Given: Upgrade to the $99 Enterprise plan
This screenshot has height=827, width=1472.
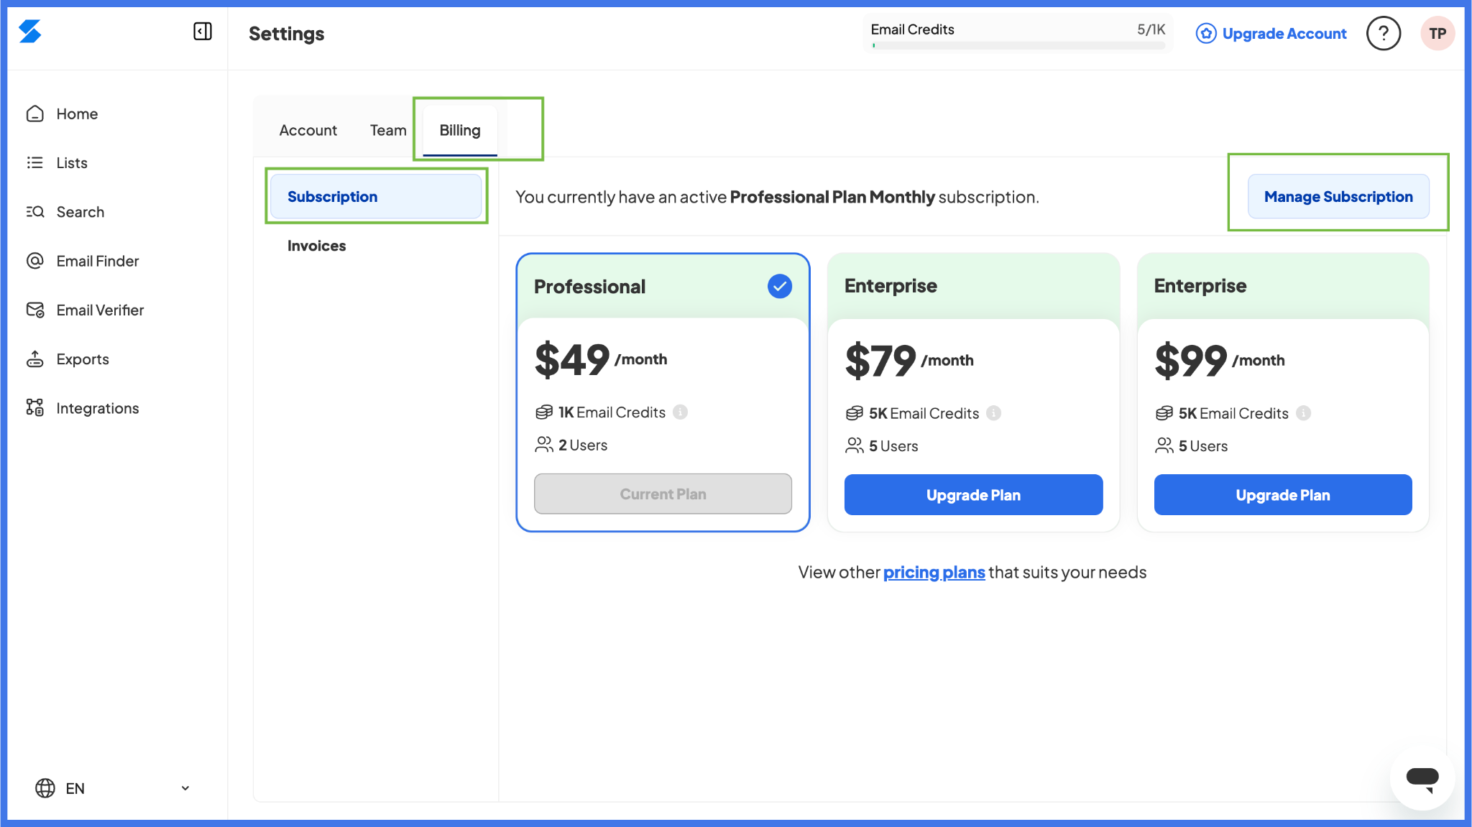Looking at the screenshot, I should pyautogui.click(x=1283, y=494).
